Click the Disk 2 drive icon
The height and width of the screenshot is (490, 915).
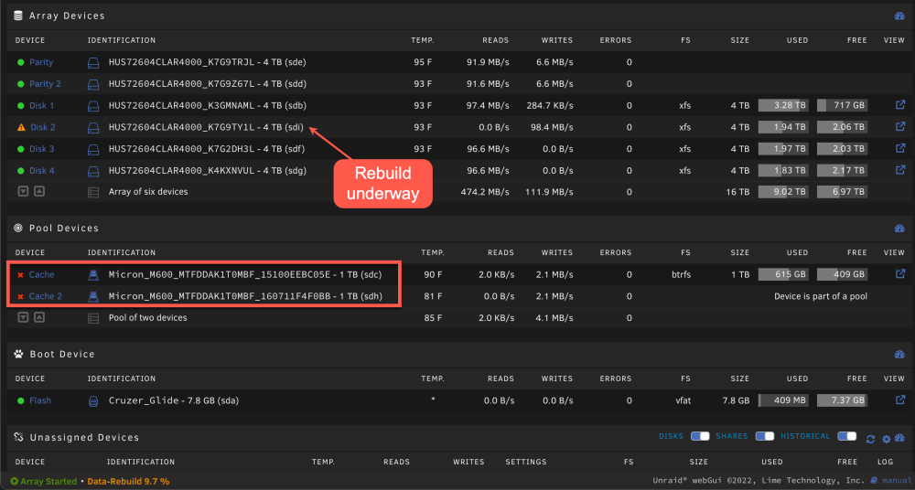pos(93,127)
